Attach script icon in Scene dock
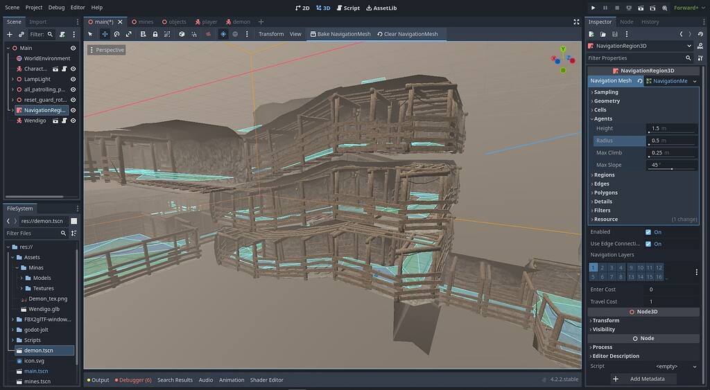This screenshot has width=710, height=390. click(62, 35)
